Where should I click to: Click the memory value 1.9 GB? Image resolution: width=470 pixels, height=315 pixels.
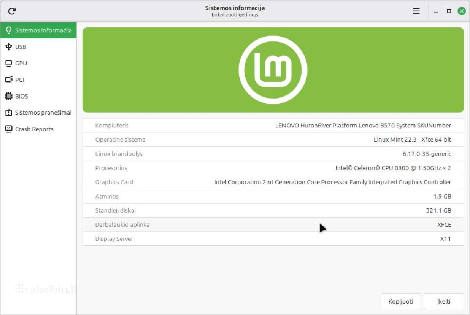[442, 196]
